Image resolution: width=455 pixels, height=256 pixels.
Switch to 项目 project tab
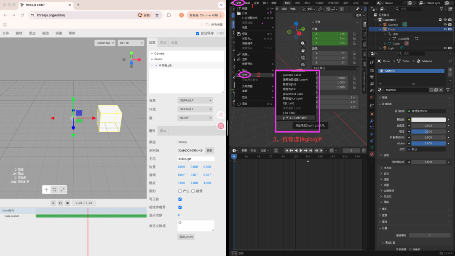163,43
